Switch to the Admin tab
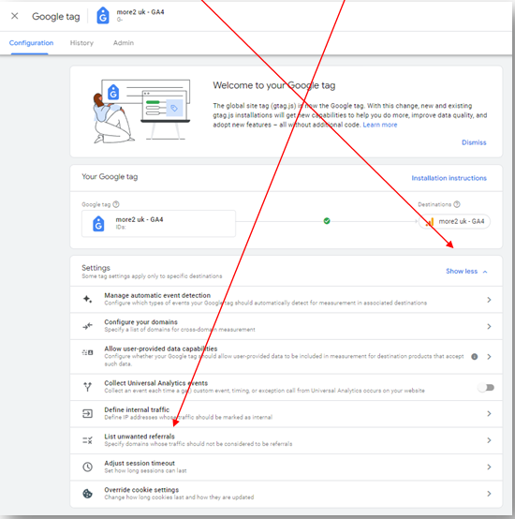This screenshot has height=519, width=515. (x=124, y=43)
